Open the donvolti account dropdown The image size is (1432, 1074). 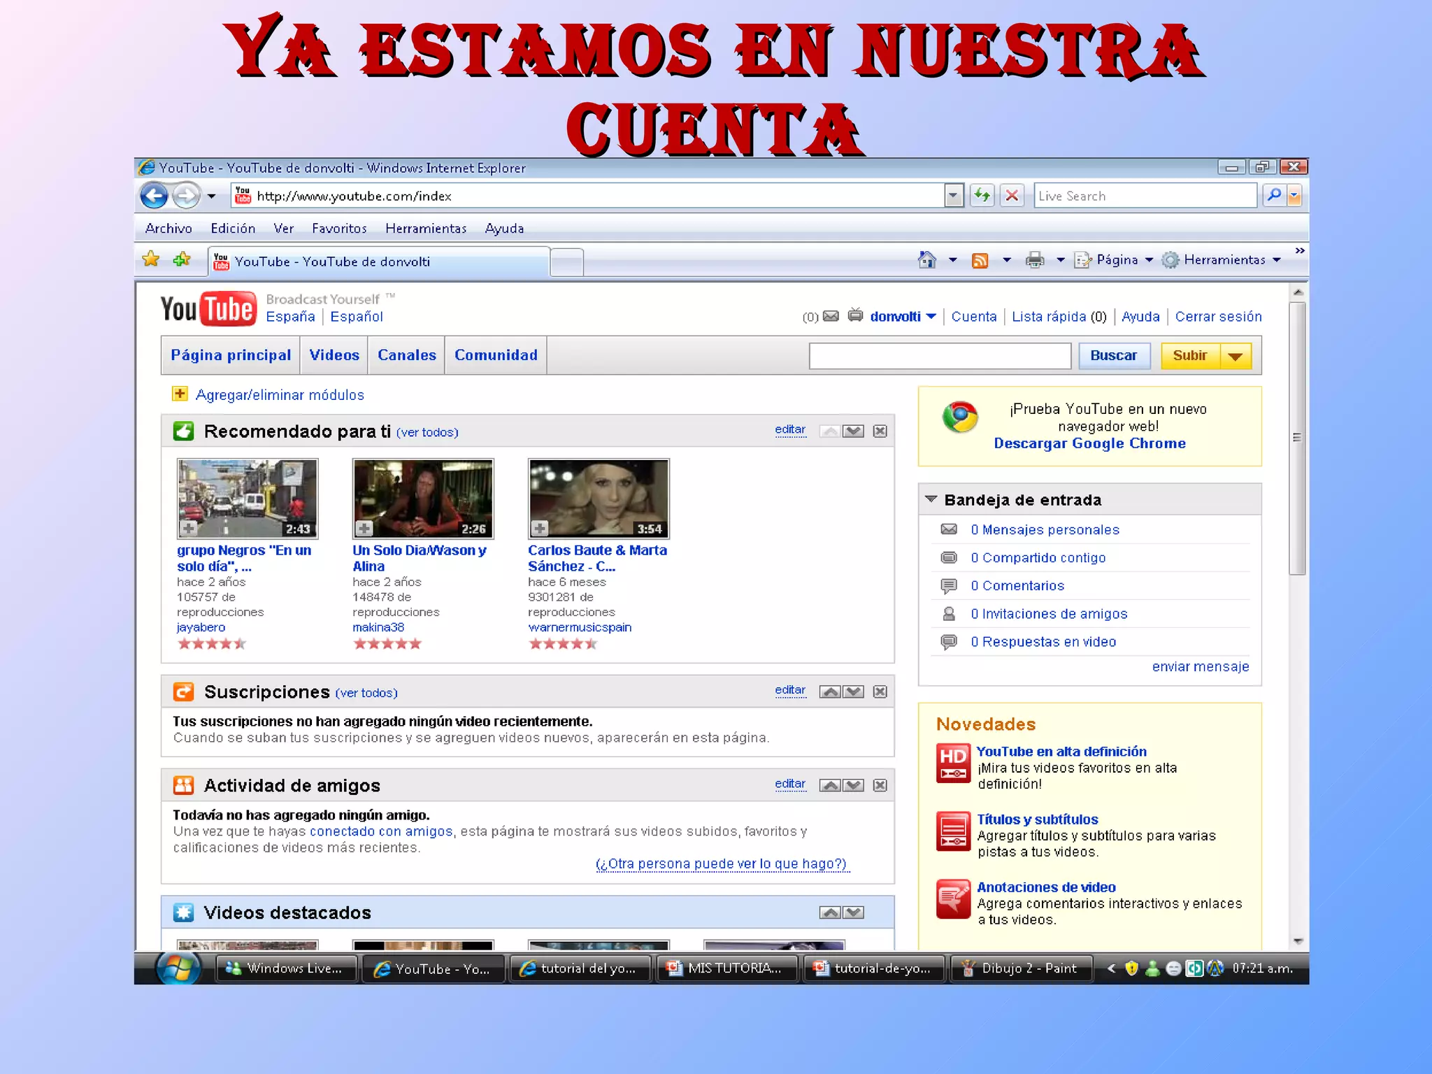pyautogui.click(x=931, y=317)
